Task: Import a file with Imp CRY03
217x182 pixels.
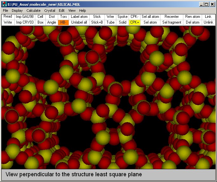Action: (25, 22)
